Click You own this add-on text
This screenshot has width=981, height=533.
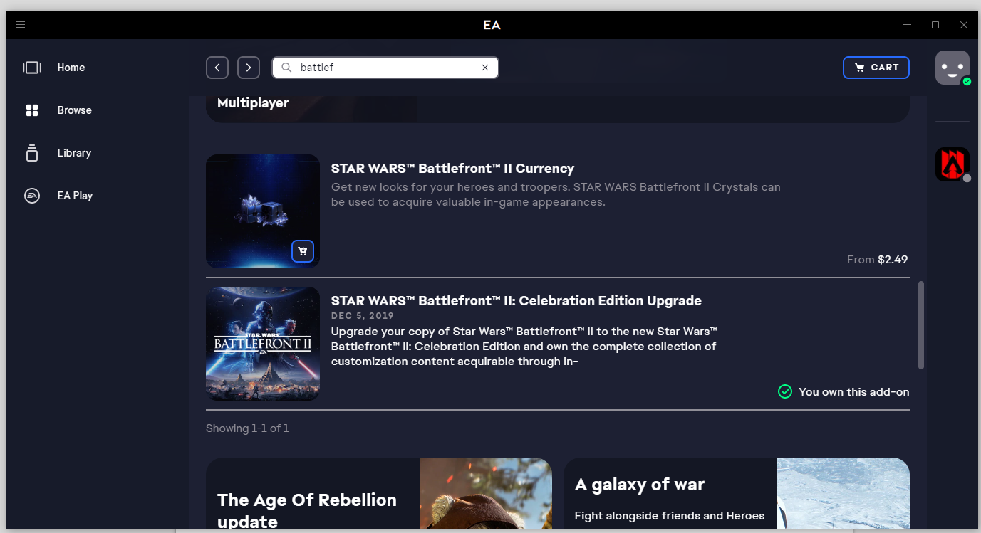854,392
